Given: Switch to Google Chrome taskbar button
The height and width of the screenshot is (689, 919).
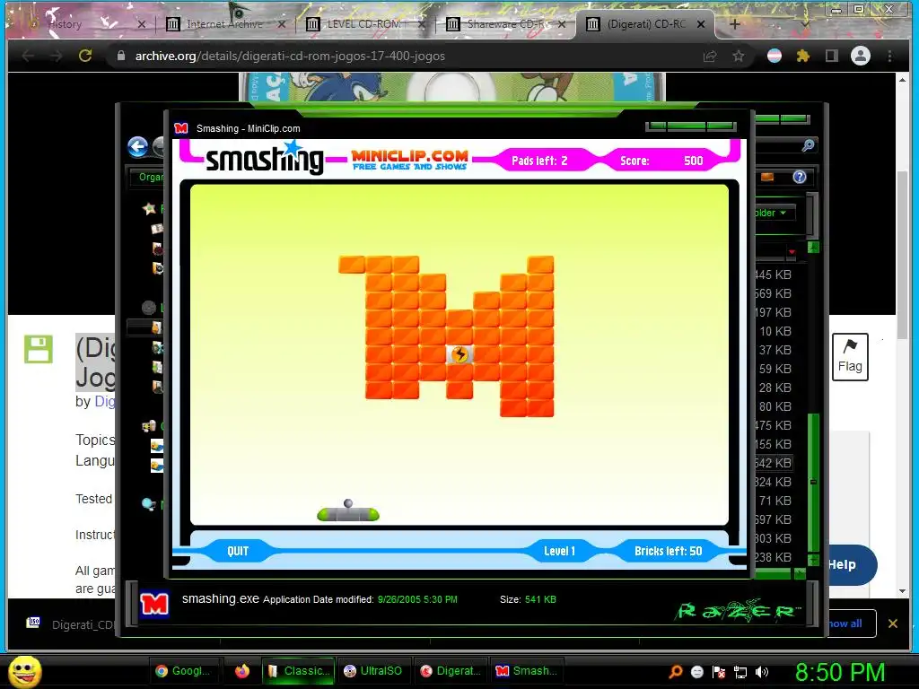Looking at the screenshot, I should coord(185,671).
